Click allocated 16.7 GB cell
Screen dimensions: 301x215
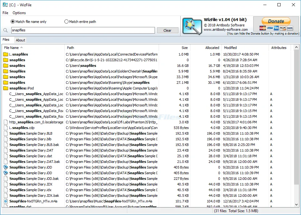coord(214,66)
